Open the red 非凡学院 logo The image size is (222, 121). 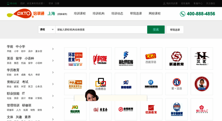101,59
